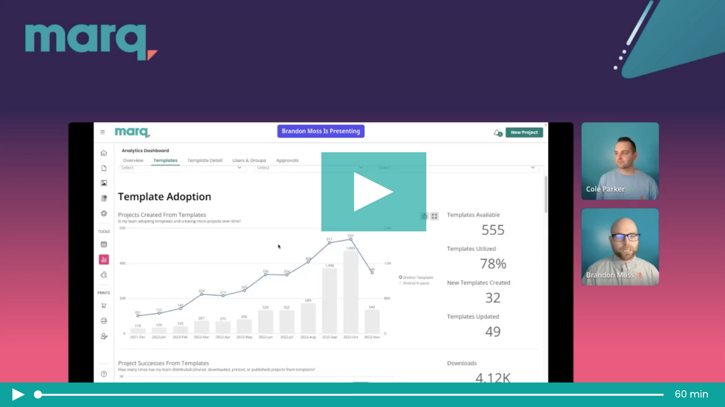Image resolution: width=725 pixels, height=407 pixels.
Task: Open the hamburger menu icon
Action: [102, 132]
